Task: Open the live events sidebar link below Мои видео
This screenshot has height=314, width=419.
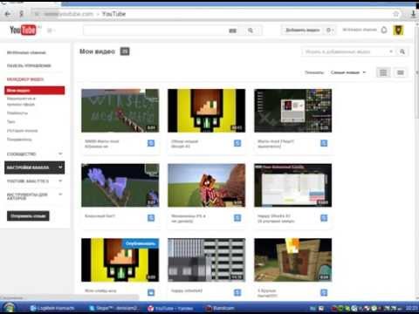Action: coord(21,101)
